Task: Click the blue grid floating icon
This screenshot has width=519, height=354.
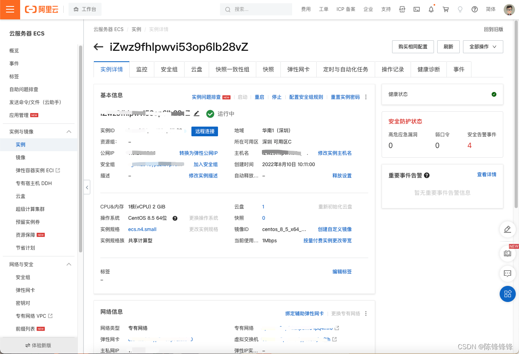Action: click(507, 294)
